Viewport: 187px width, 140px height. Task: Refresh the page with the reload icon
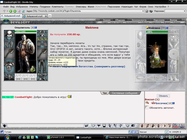coord(23,11)
